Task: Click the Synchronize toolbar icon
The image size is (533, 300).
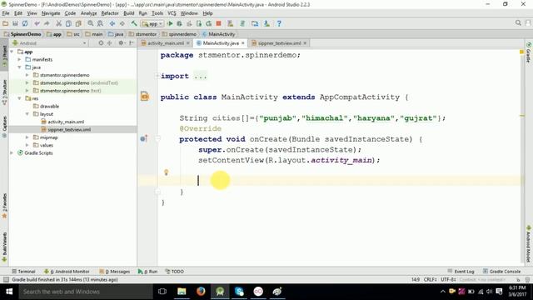Action: (25, 23)
